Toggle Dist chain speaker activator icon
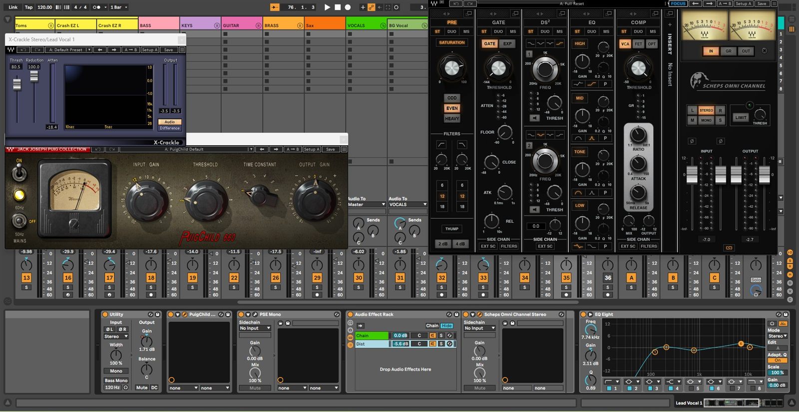Image resolution: width=799 pixels, height=412 pixels. tap(432, 344)
